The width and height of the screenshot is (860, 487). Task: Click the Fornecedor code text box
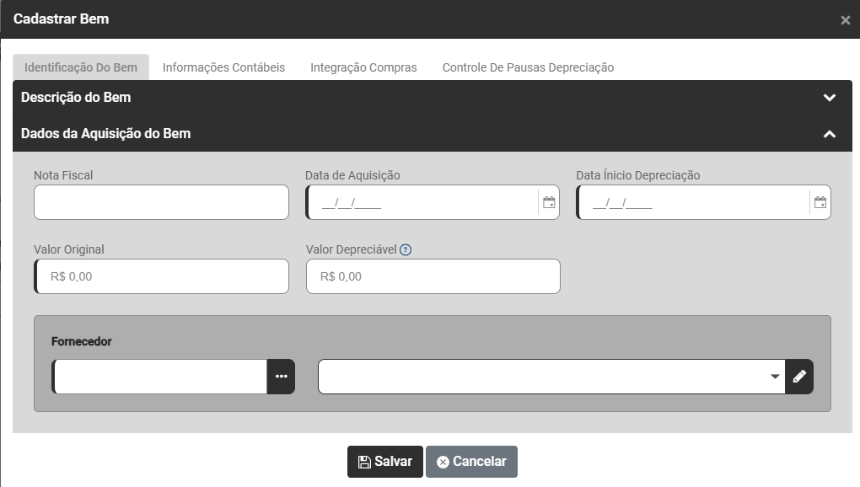(160, 377)
